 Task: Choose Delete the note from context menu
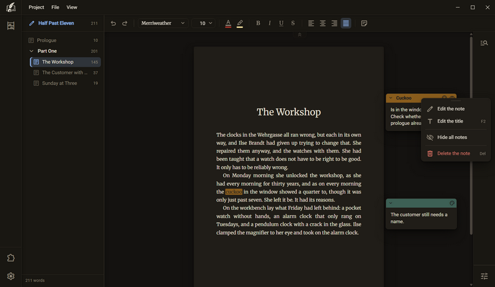(x=456, y=153)
